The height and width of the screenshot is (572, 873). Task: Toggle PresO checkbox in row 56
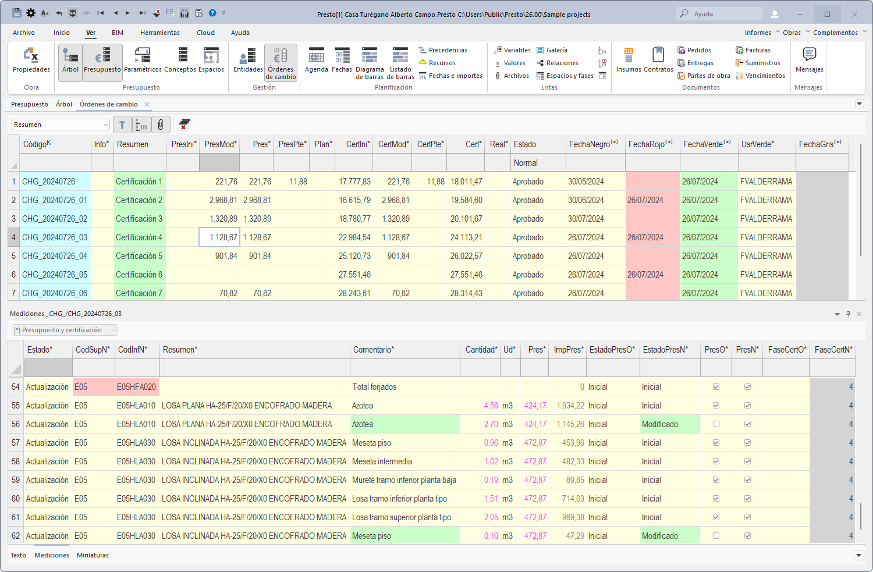tap(716, 424)
